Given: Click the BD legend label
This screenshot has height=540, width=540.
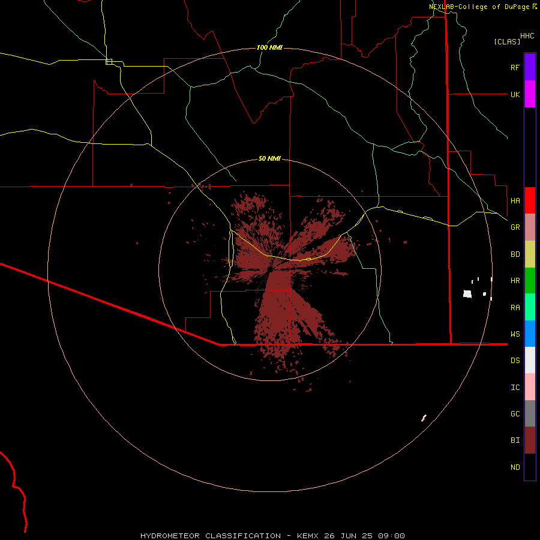Looking at the screenshot, I should tap(515, 254).
